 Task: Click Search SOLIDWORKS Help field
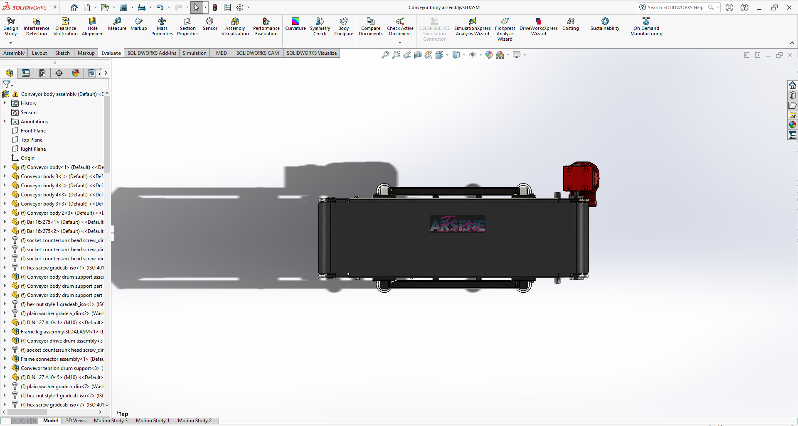point(676,7)
